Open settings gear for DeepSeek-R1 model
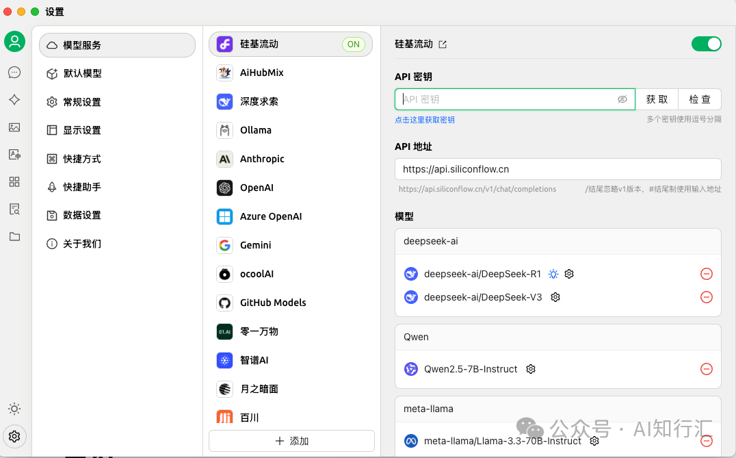The width and height of the screenshot is (736, 458). 569,274
